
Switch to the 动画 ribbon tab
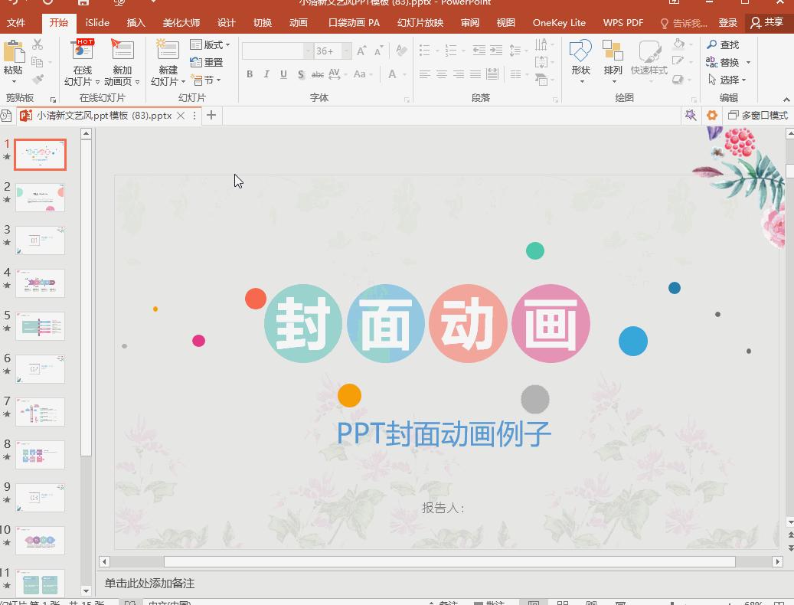pyautogui.click(x=299, y=22)
